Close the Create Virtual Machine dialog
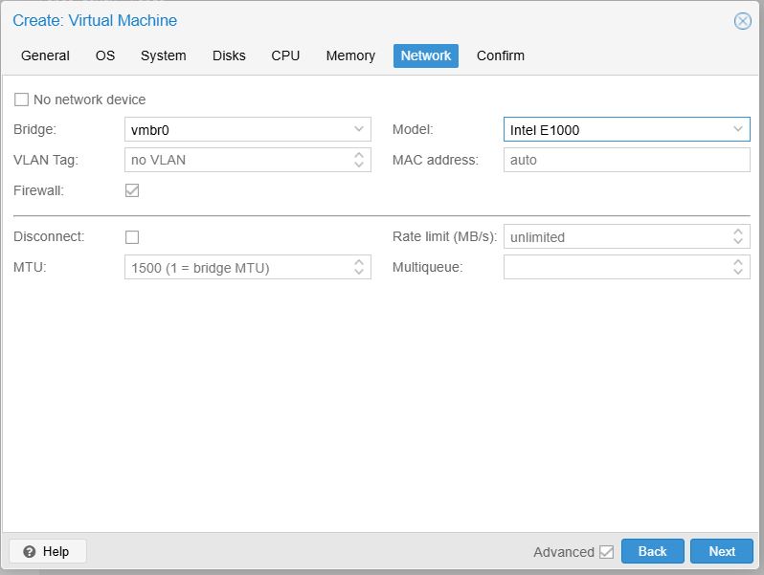764x575 pixels. (742, 21)
